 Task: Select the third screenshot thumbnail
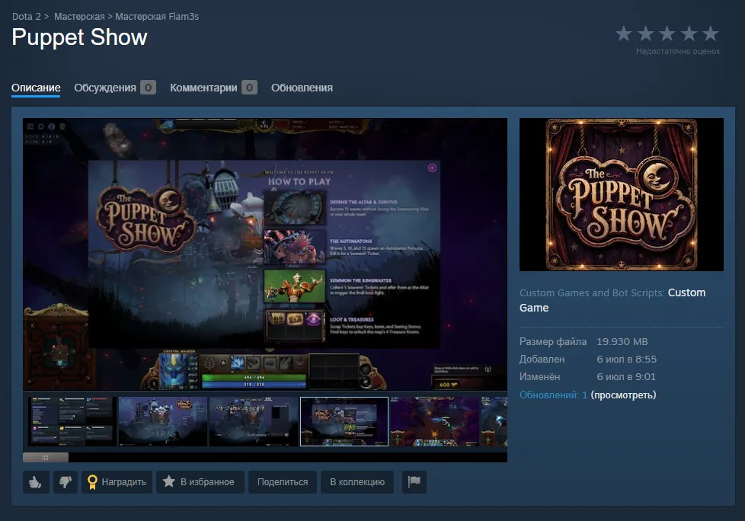(254, 421)
